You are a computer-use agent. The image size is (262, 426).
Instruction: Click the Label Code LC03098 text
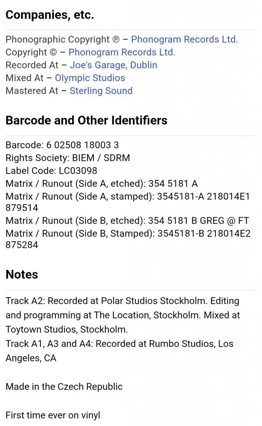point(51,171)
